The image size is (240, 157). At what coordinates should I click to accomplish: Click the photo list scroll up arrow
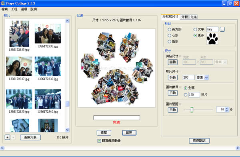pyautogui.click(x=67, y=21)
